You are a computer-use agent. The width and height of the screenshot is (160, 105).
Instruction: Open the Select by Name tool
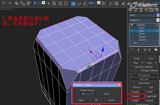(54, 3)
